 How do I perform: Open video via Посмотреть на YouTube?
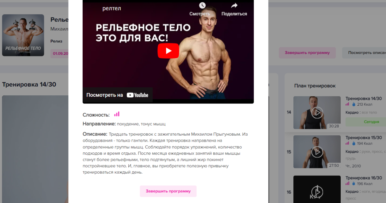[x=117, y=95]
